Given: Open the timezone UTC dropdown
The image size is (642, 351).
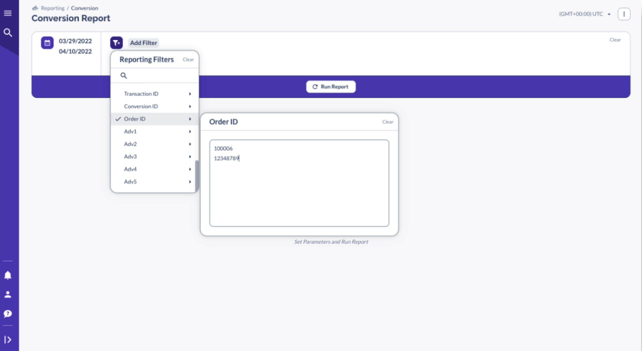Looking at the screenshot, I should click(585, 14).
